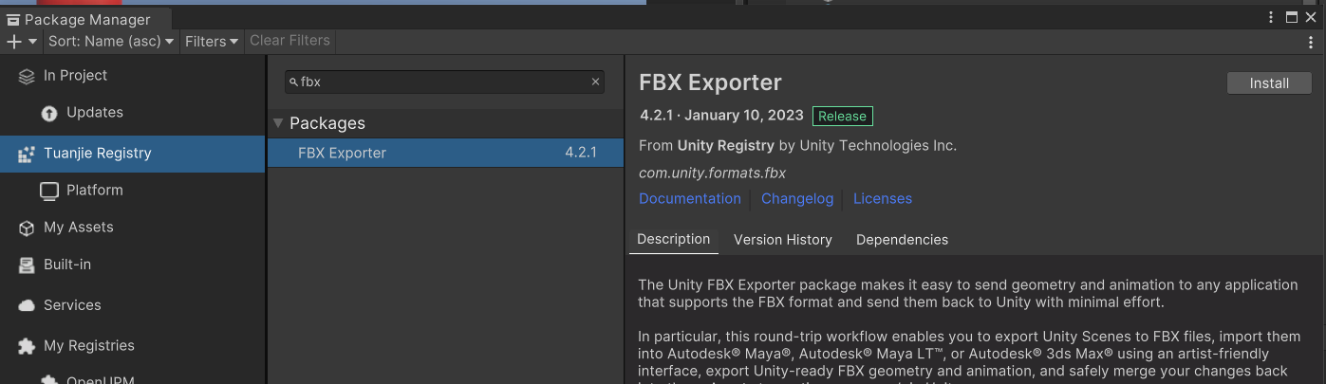This screenshot has width=1326, height=384.
Task: Open the add package plus dropdown
Action: coord(22,42)
